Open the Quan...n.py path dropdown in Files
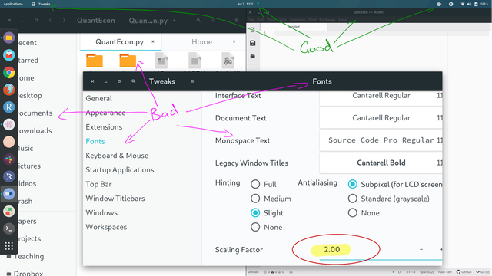Screen dimensions: 492x276 (x=152, y=21)
